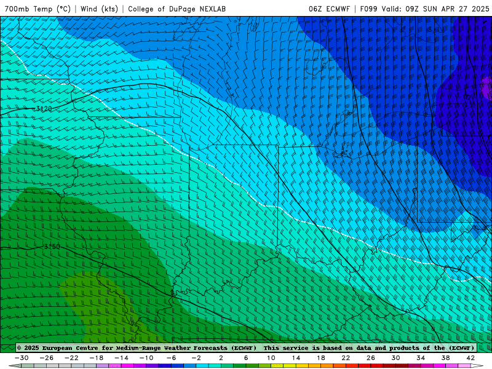Screen dimensions: 492x369
Task: Click the -30 colorbar tick label
Action: click(22, 358)
